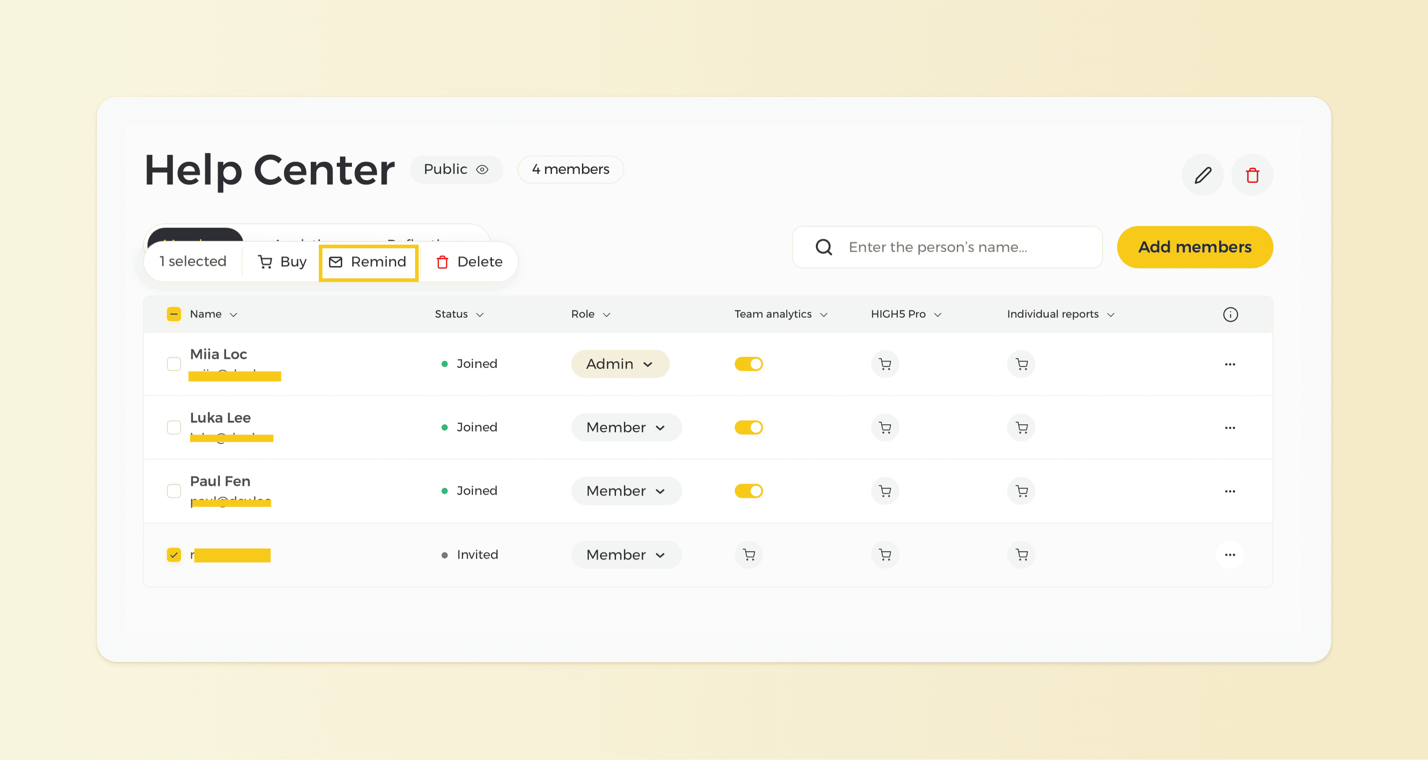The width and height of the screenshot is (1428, 760).
Task: Click Luka Lee's Individual reports cart icon
Action: (1021, 427)
